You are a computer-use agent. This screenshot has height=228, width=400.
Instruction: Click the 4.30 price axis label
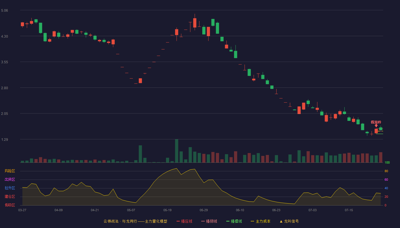5,36
